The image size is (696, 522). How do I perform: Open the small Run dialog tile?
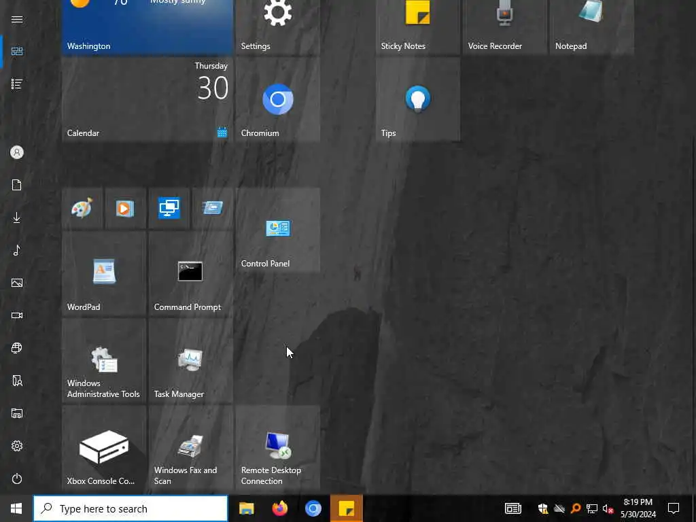click(x=213, y=208)
